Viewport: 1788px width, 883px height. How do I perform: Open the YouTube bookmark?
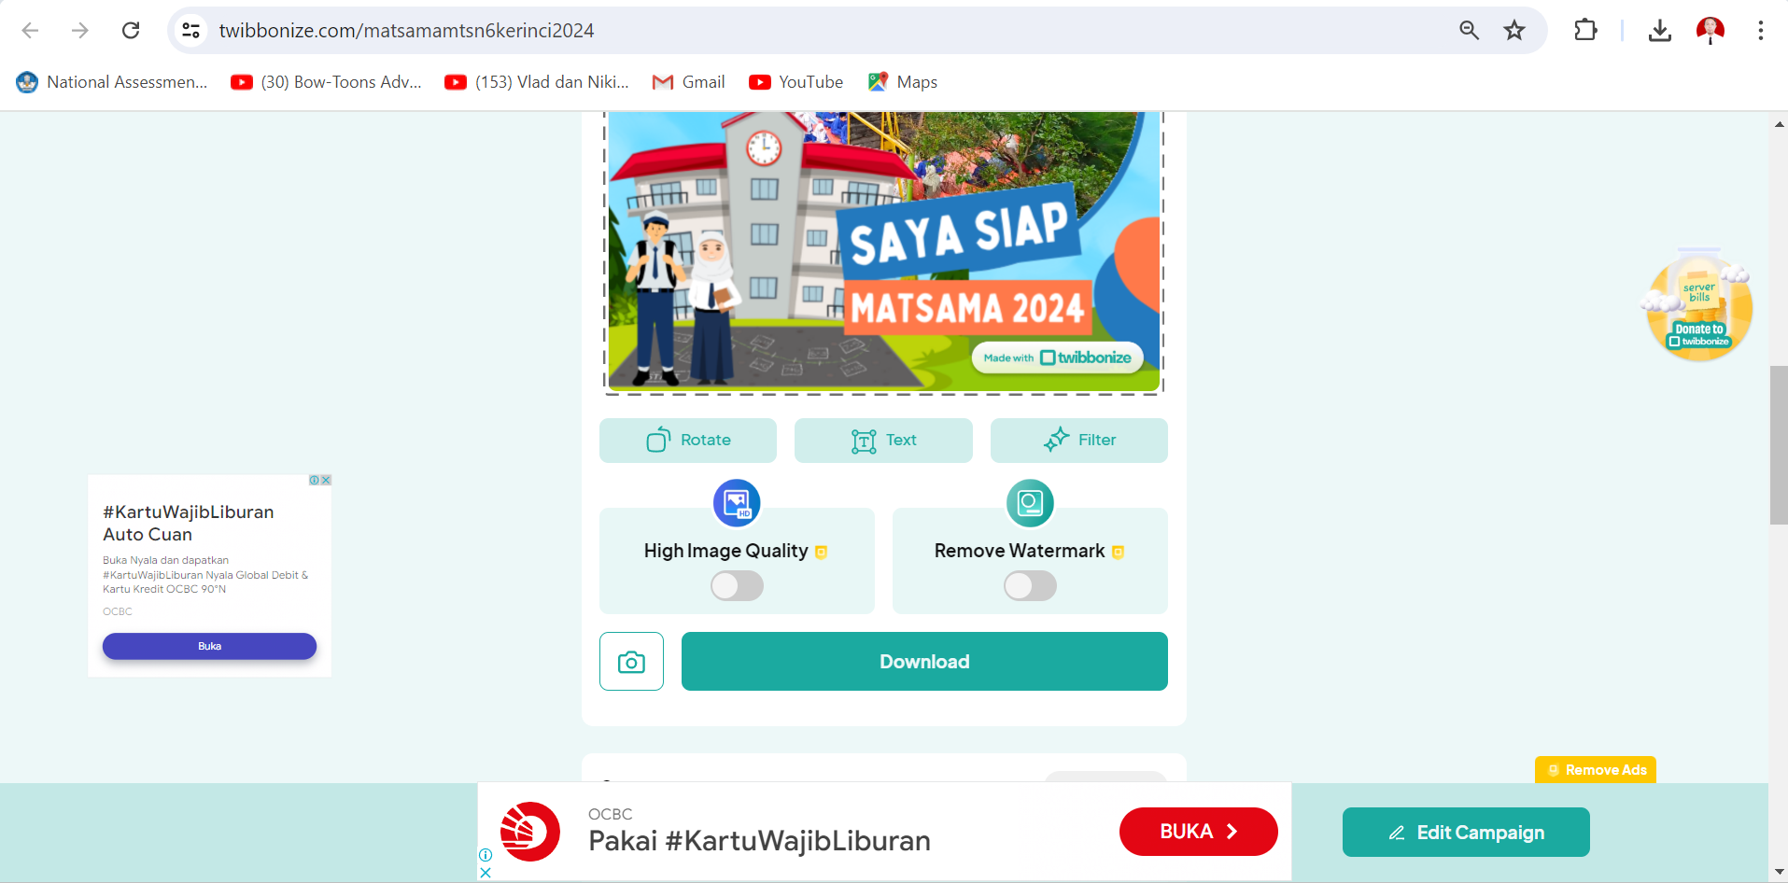[x=796, y=82]
